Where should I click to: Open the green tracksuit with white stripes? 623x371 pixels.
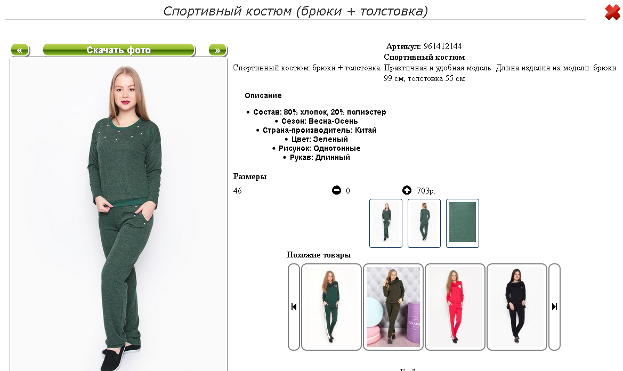331,307
